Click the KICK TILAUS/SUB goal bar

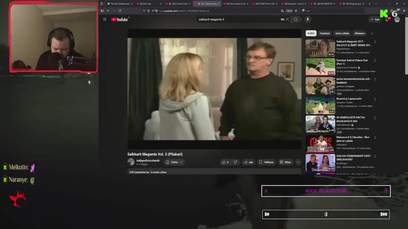pyautogui.click(x=326, y=191)
